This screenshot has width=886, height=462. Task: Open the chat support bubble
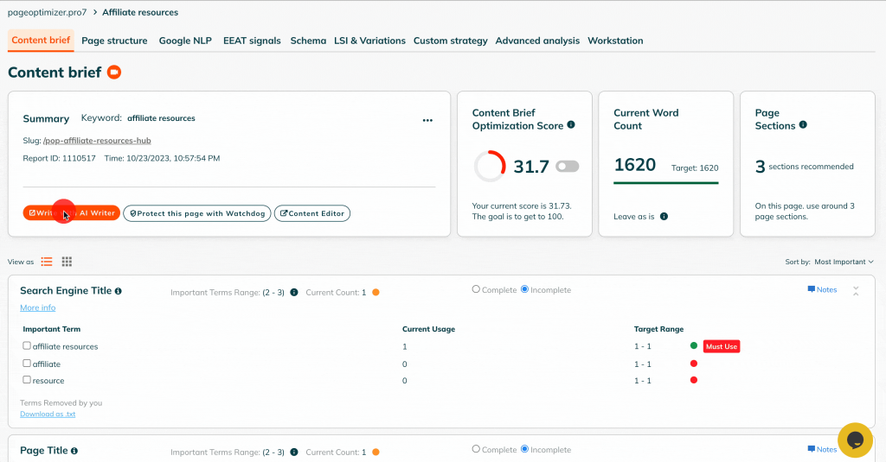[856, 440]
